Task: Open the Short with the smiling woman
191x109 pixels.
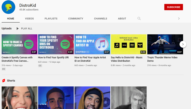Action: click(x=19, y=98)
